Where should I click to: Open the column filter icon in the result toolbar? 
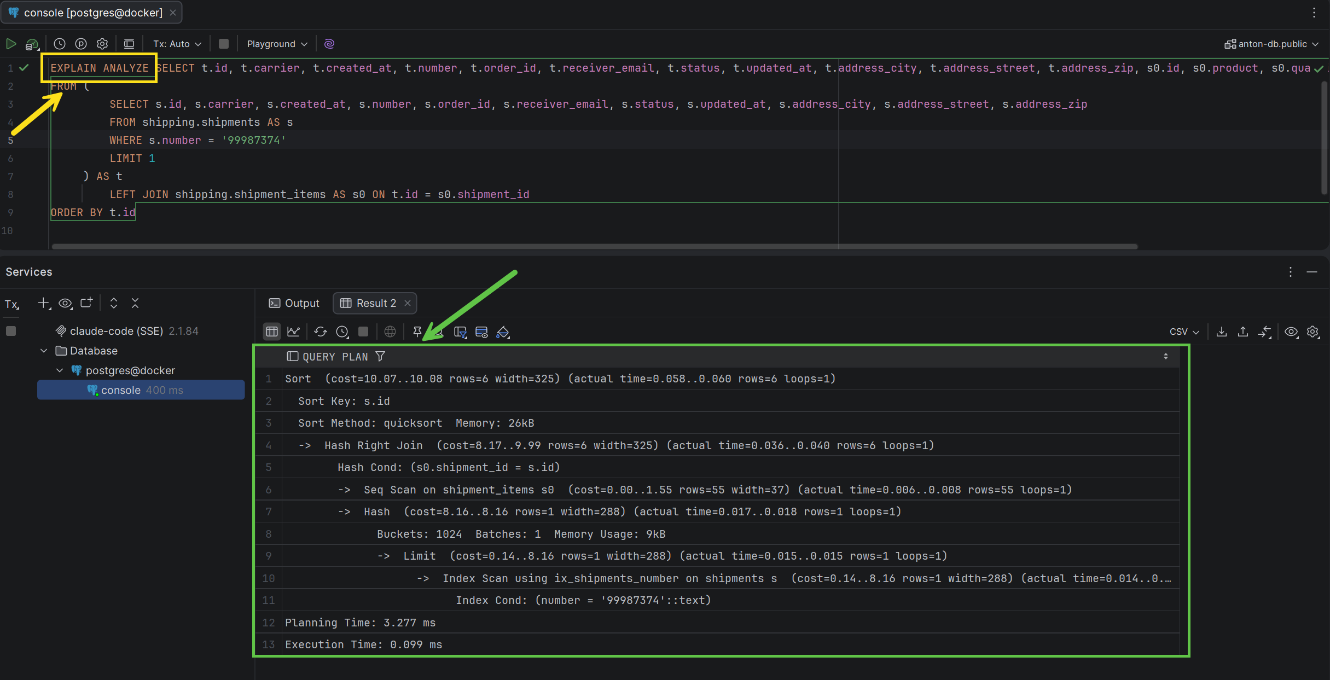point(461,332)
